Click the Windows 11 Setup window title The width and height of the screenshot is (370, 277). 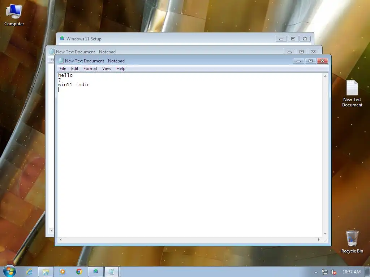84,39
